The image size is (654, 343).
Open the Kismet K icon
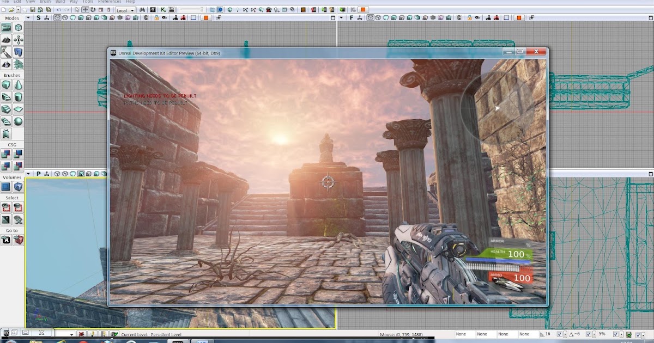[163, 10]
